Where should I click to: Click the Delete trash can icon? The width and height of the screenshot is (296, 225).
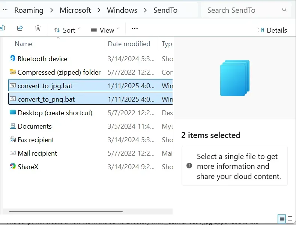38,28
